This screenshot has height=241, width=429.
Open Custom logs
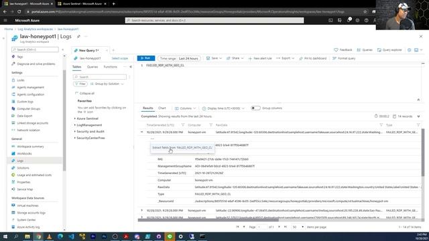[25, 102]
